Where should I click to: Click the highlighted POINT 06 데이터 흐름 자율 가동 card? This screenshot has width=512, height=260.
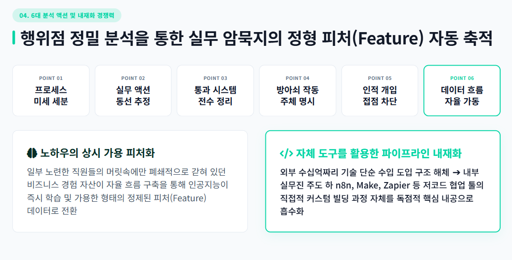462,91
